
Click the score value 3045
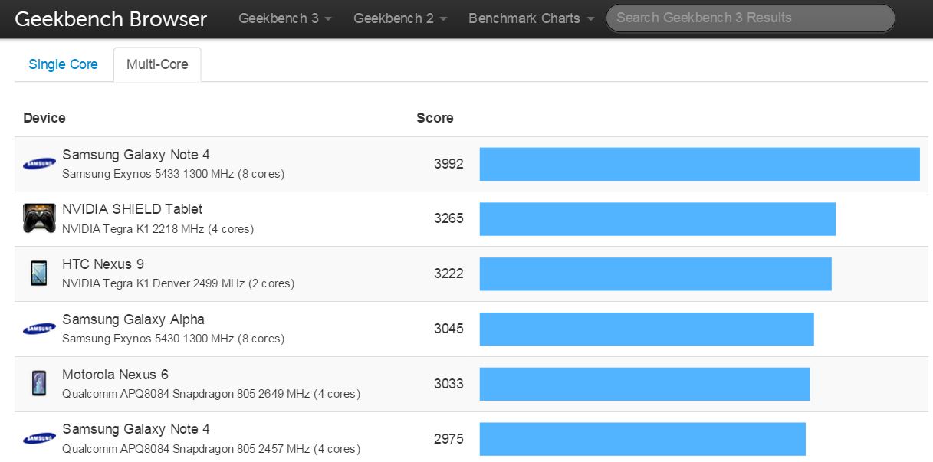448,329
